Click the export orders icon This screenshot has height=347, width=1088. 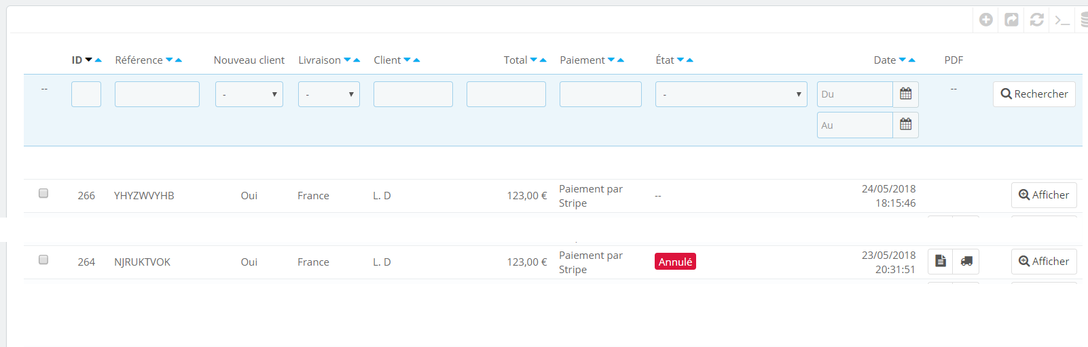tap(1011, 20)
